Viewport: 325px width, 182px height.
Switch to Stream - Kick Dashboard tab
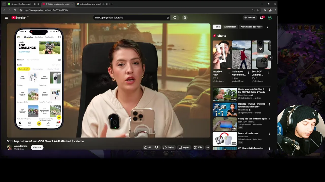click(x=21, y=4)
